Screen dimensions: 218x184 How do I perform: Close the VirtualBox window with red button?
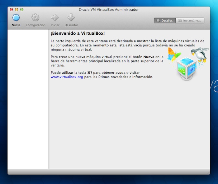(x=12, y=9)
